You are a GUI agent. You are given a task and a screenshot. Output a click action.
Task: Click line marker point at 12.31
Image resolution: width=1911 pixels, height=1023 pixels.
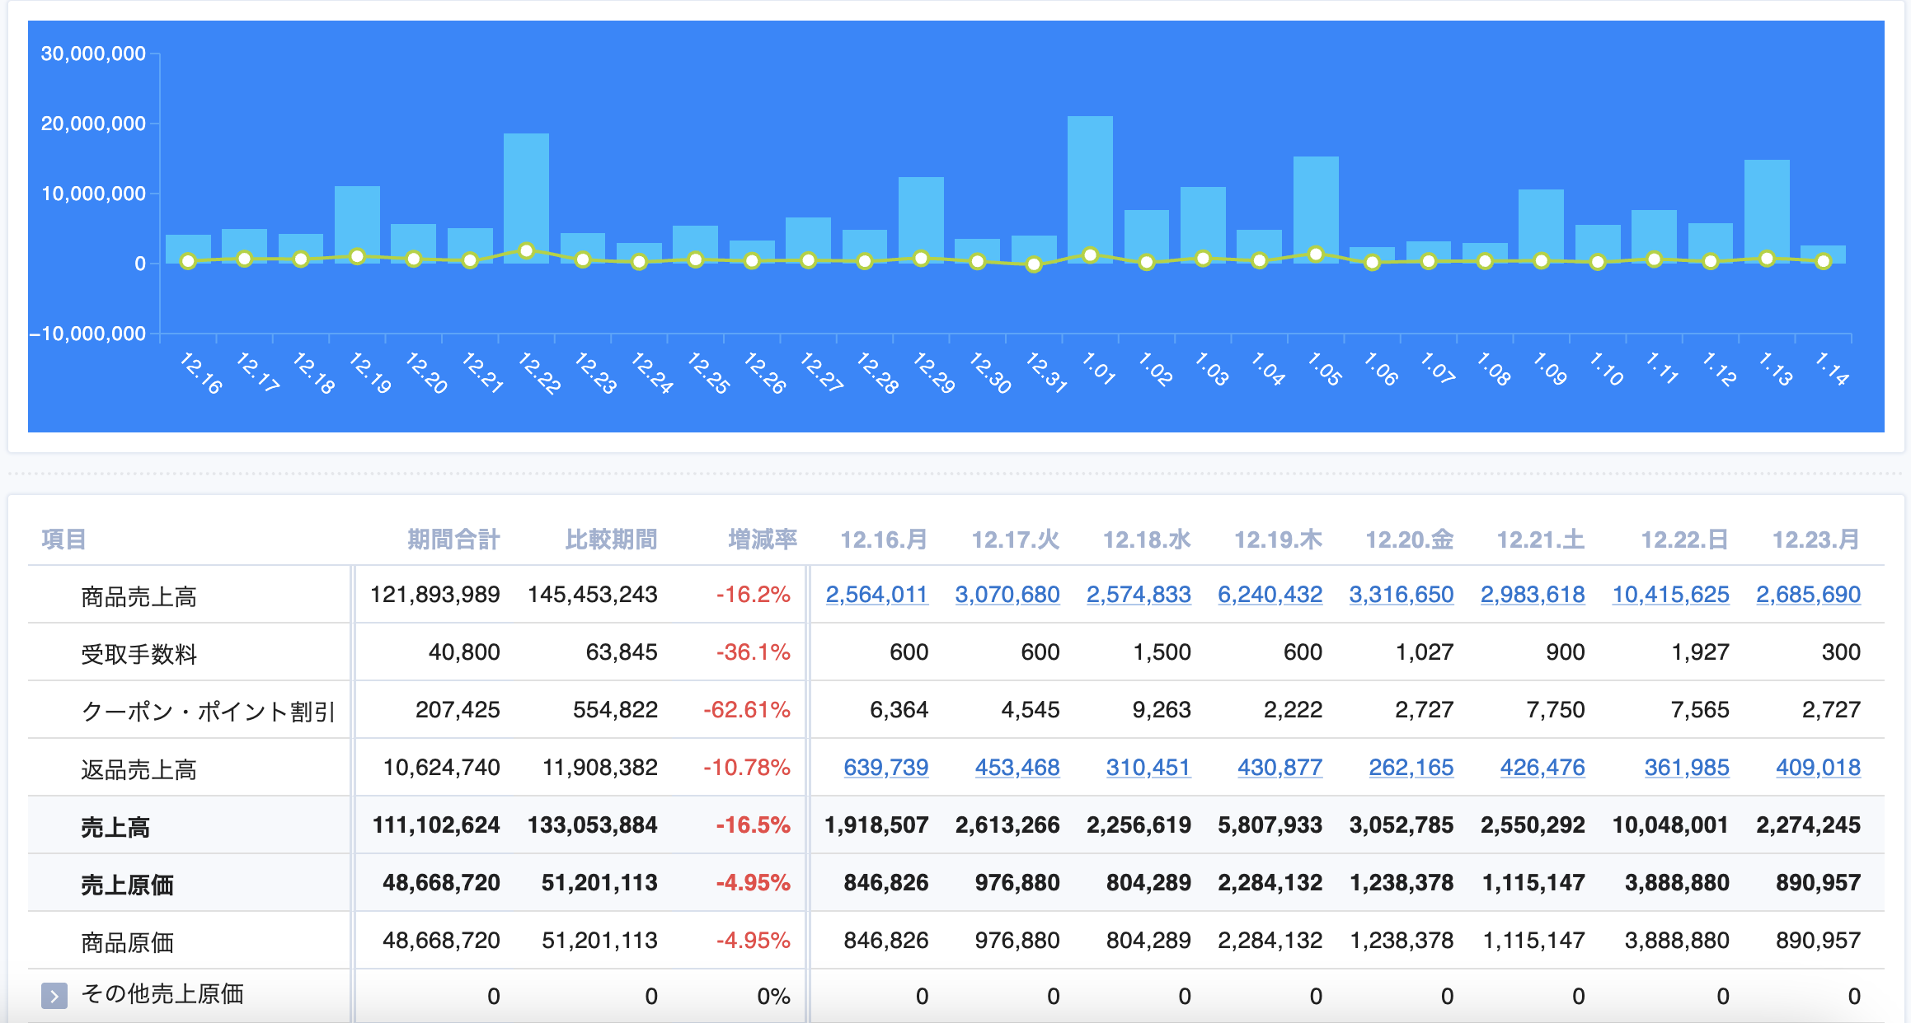[x=1034, y=264]
